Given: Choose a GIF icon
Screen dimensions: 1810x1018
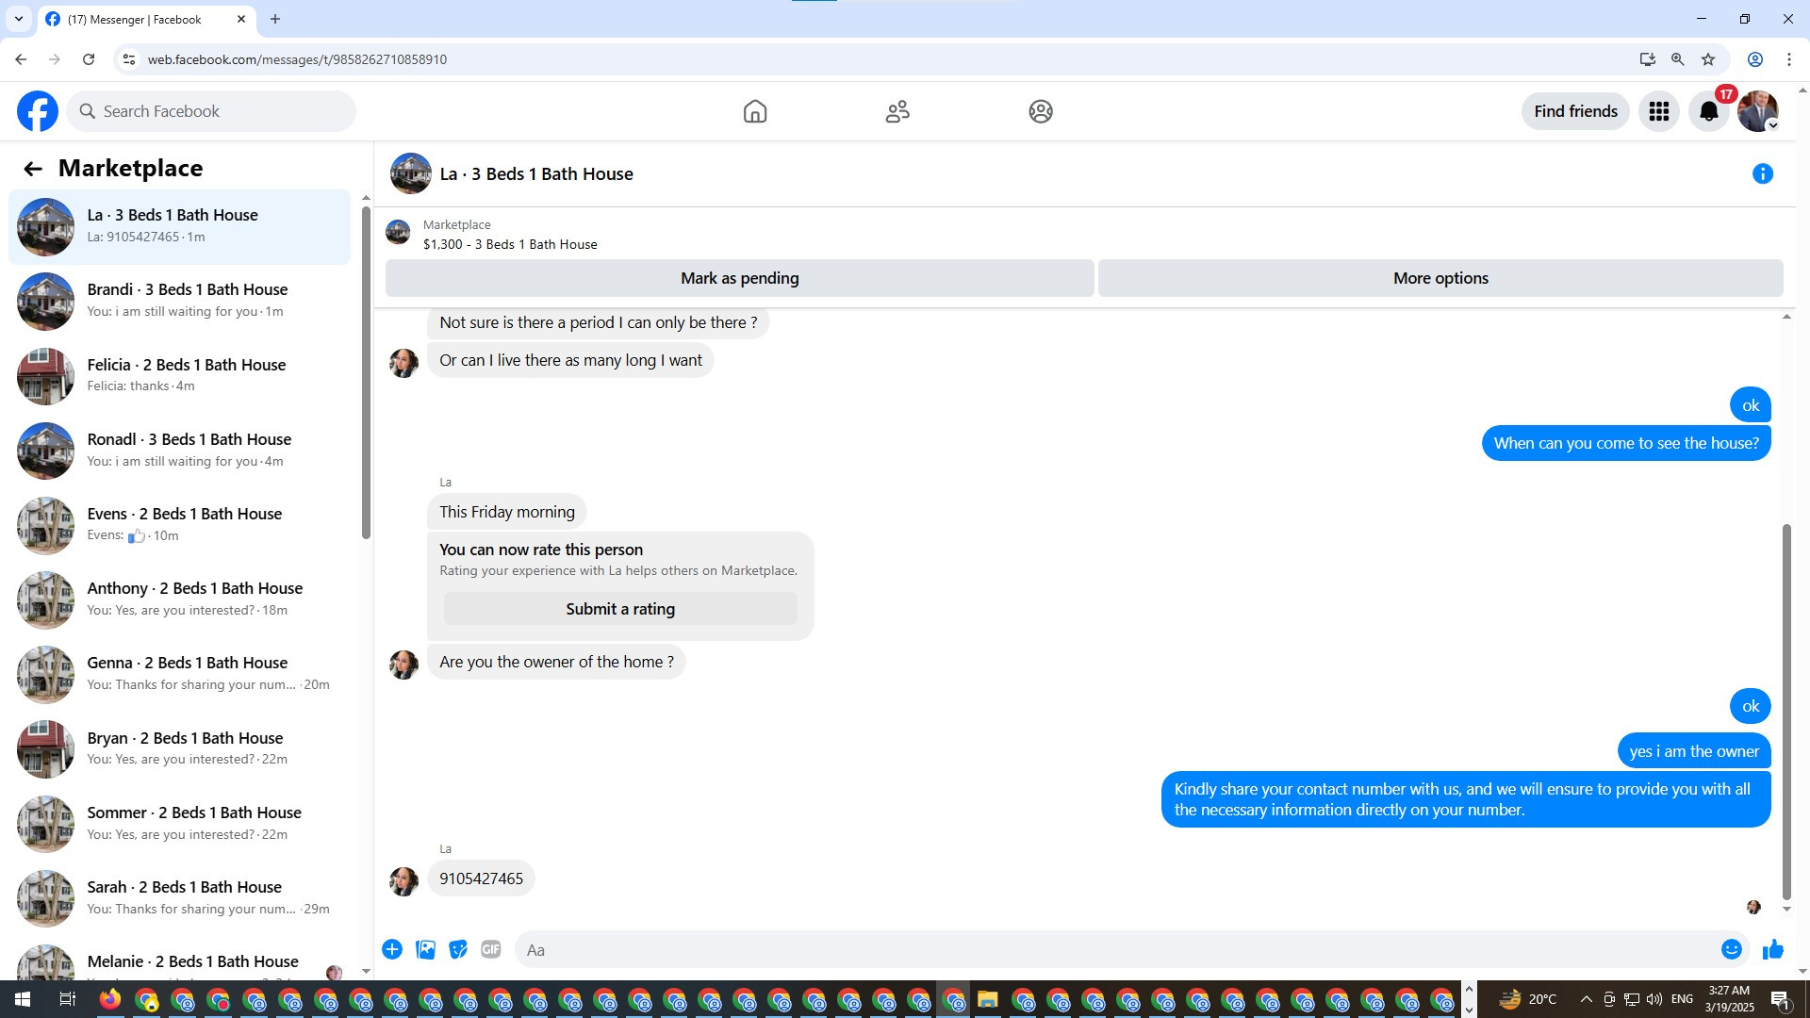Looking at the screenshot, I should point(491,949).
